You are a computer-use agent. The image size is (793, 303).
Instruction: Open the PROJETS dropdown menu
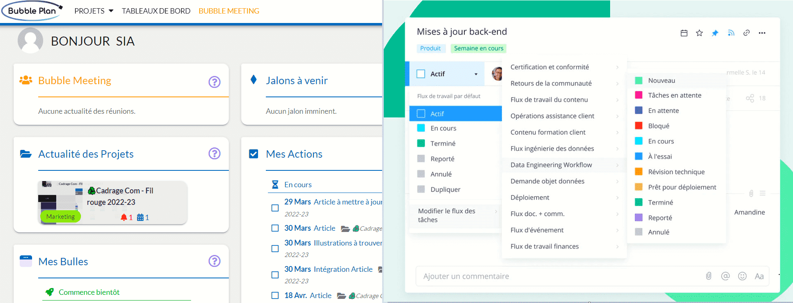coord(94,11)
